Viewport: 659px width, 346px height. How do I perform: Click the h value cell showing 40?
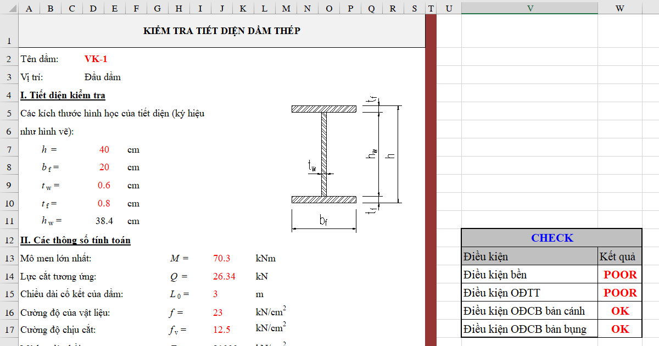(104, 149)
